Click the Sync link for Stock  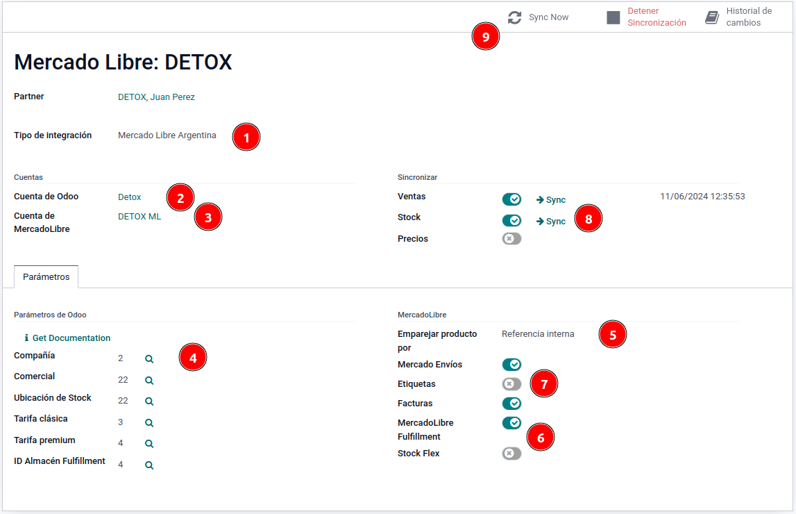pyautogui.click(x=551, y=221)
